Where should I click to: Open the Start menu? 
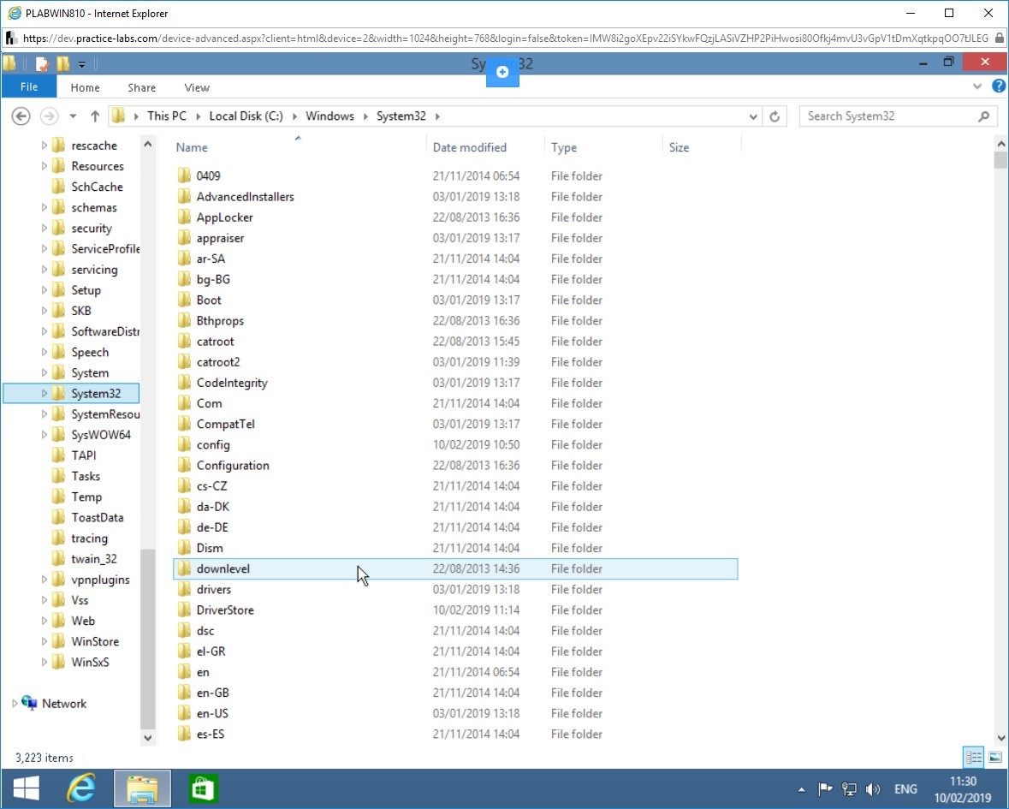pos(27,788)
